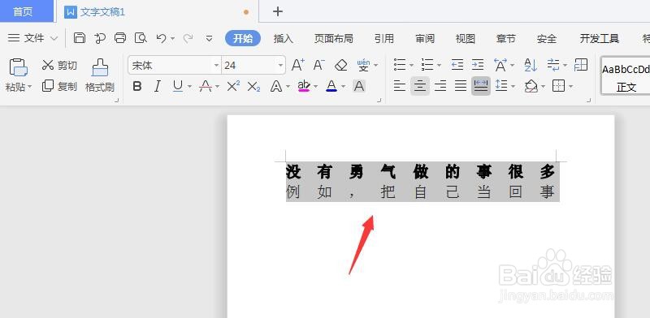This screenshot has width=650, height=318.
Task: Apply font color (dark blue A)
Action: (x=331, y=87)
